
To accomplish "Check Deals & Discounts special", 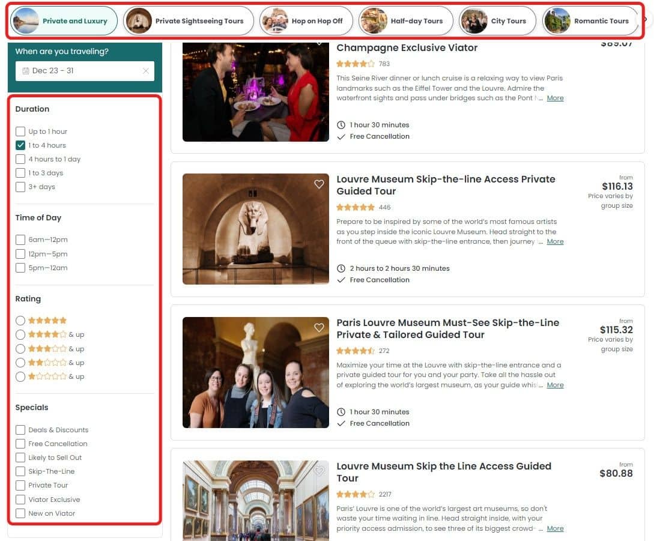I will (x=20, y=430).
